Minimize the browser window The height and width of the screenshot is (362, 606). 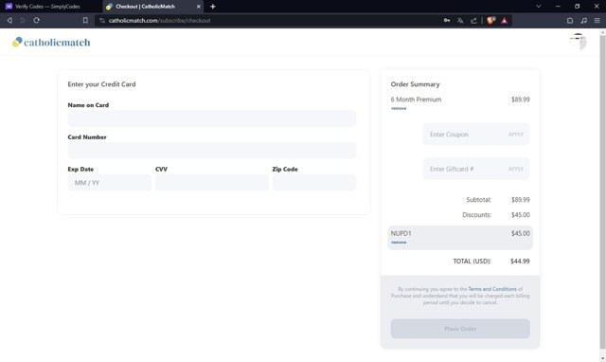click(x=558, y=7)
